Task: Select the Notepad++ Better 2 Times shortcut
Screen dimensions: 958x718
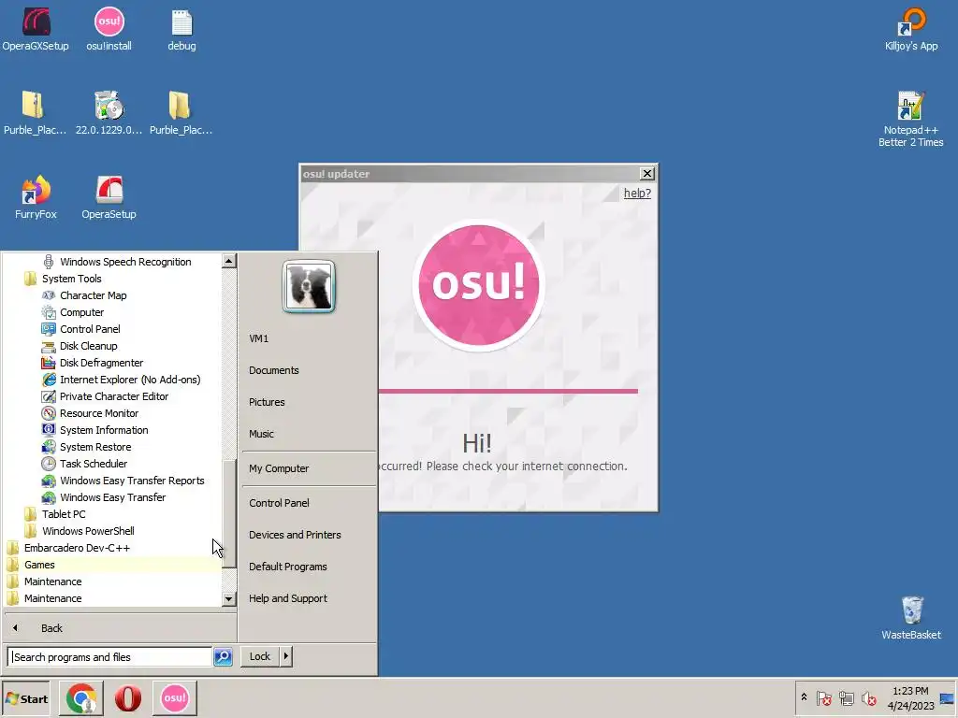Action: [x=910, y=119]
